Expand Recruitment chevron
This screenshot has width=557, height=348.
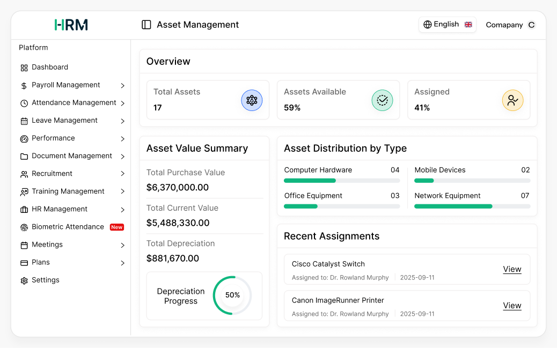point(122,174)
